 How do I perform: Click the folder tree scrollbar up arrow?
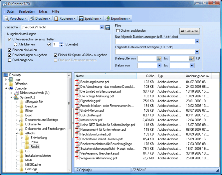(69, 75)
